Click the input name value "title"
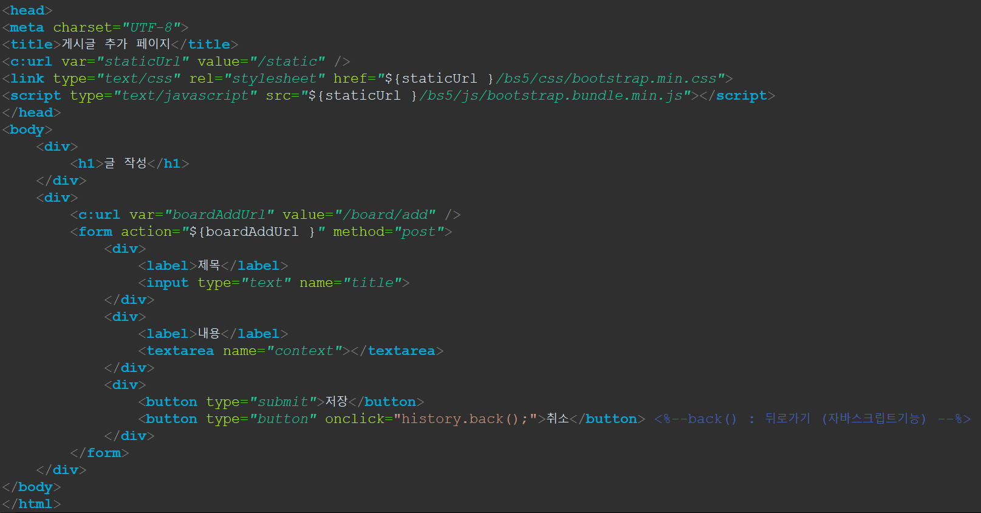 coord(372,283)
